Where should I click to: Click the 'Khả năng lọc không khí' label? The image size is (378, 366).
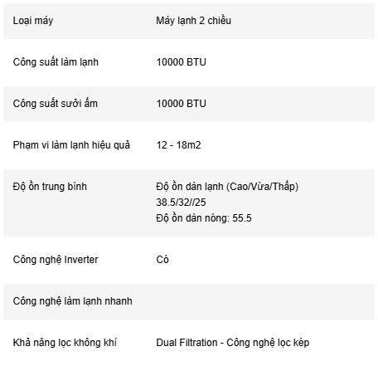[x=65, y=343]
